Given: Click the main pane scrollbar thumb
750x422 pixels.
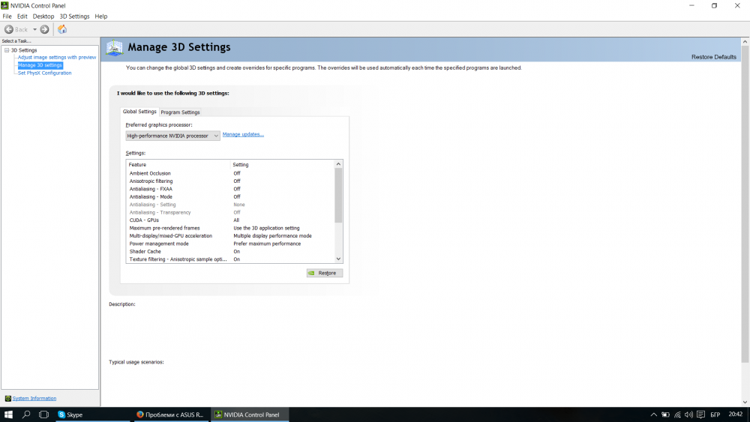Looking at the screenshot, I should click(x=745, y=205).
